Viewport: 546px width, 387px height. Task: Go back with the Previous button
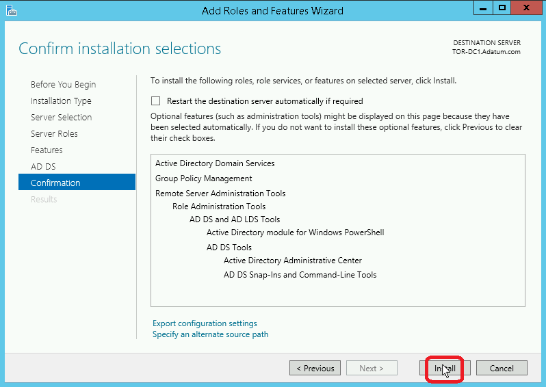click(x=315, y=369)
